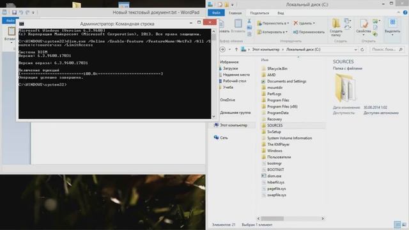The height and width of the screenshot is (230, 409).
Task: Select Домашняя группа in navigation pane
Action: (x=235, y=112)
